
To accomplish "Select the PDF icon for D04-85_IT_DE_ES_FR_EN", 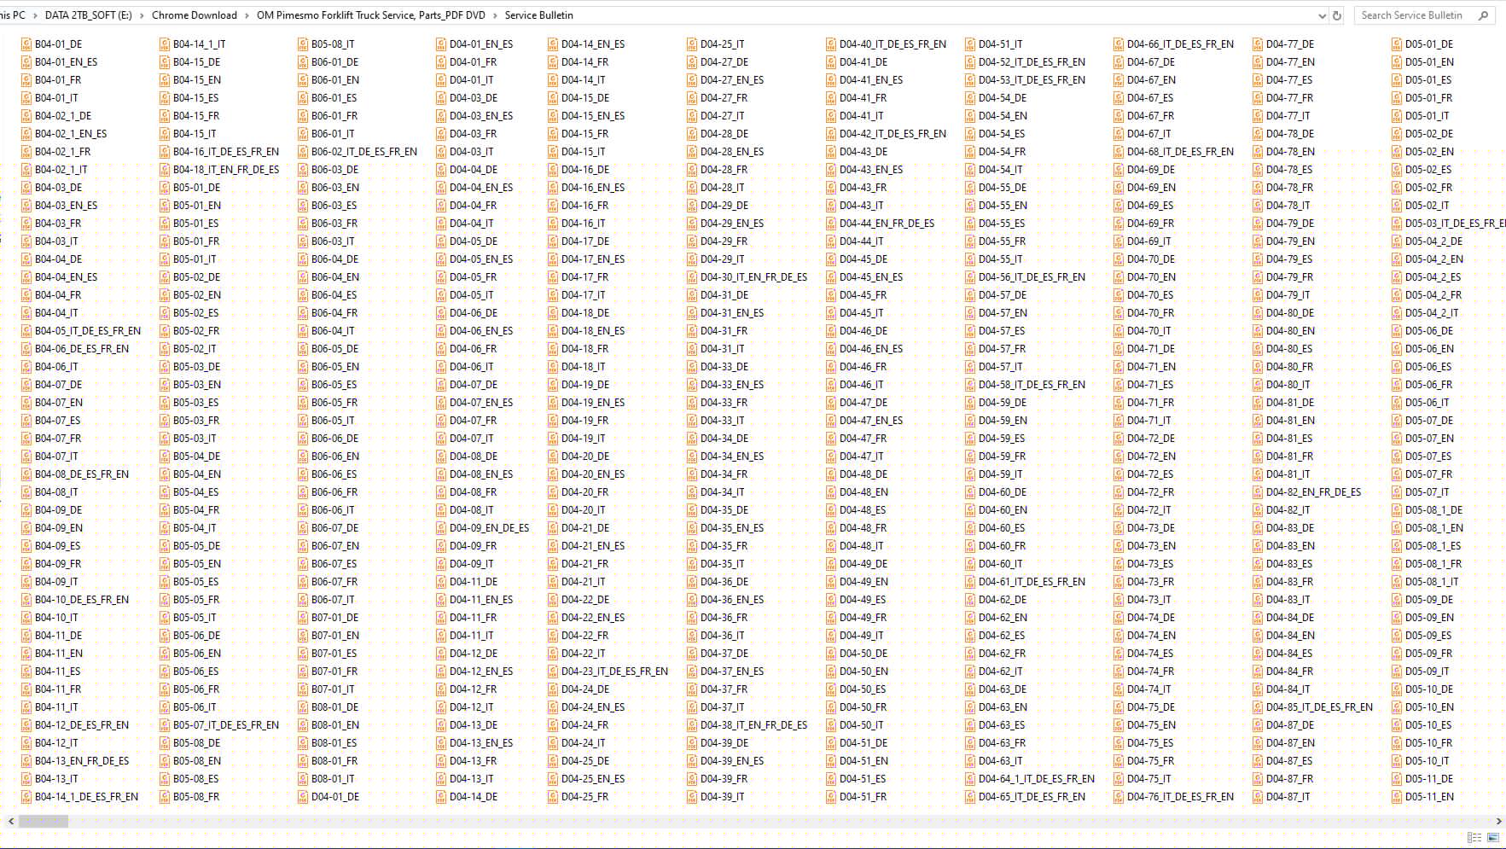I will click(1258, 707).
